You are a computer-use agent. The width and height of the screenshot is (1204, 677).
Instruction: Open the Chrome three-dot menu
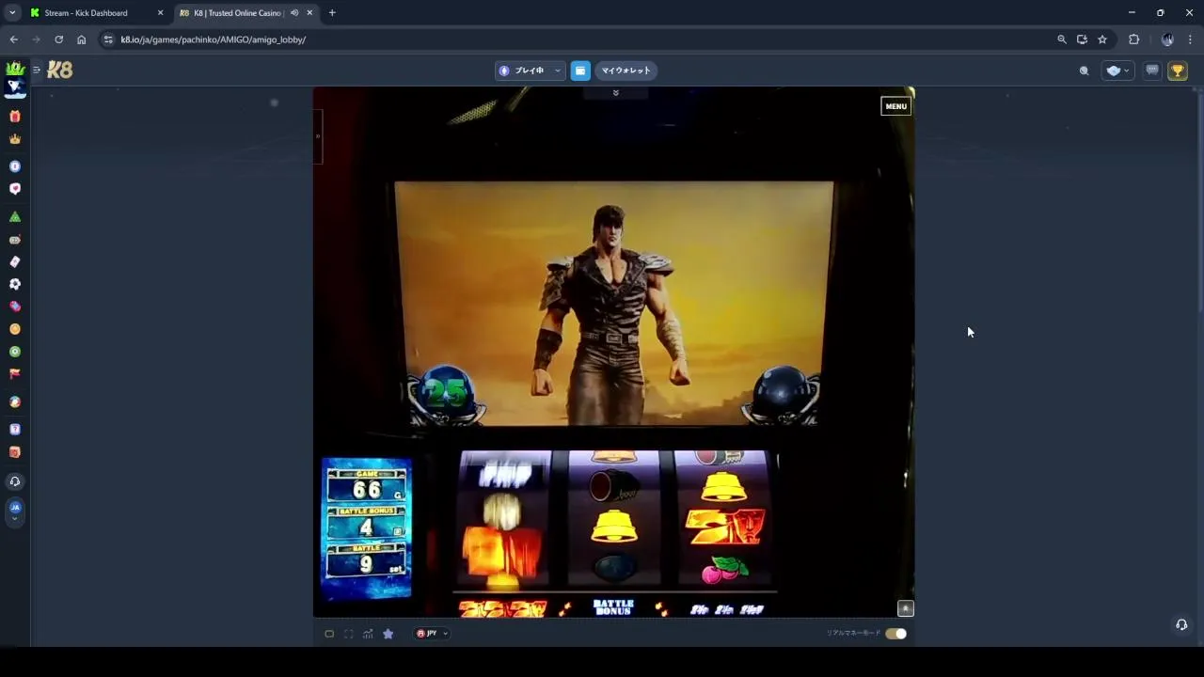pos(1190,39)
